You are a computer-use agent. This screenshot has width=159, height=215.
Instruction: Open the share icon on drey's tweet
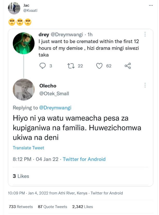[128, 66]
